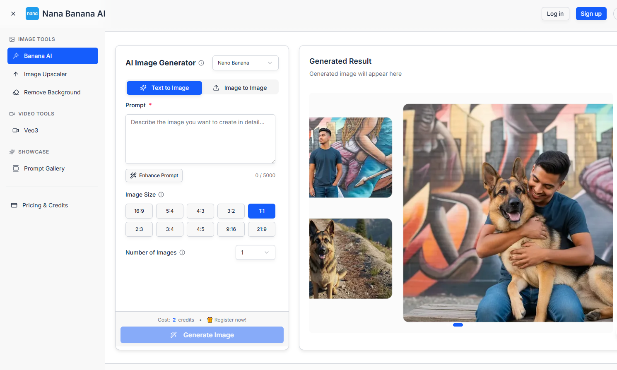
Task: Open the Veo3 video tool
Action: coord(31,130)
